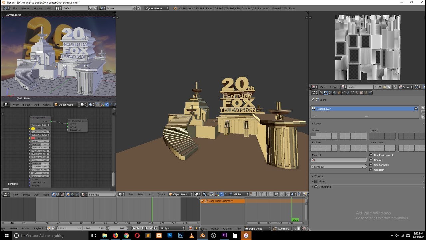426x240 pixels.
Task: Uncheck Use Environment checkbox
Action: (x=371, y=155)
